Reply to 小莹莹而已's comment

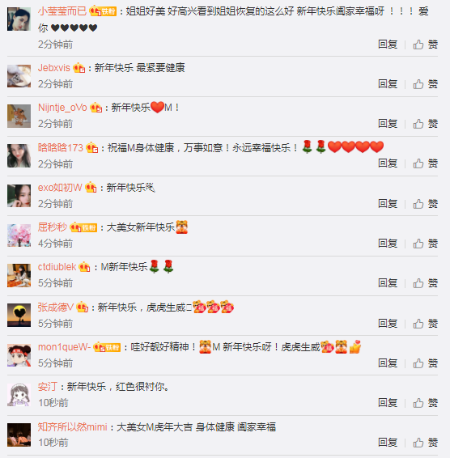pos(388,45)
